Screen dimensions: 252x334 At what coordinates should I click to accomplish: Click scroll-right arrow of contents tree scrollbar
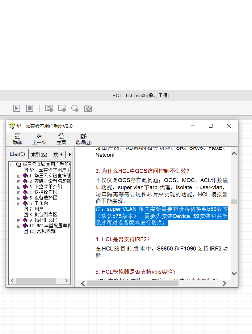67,281
